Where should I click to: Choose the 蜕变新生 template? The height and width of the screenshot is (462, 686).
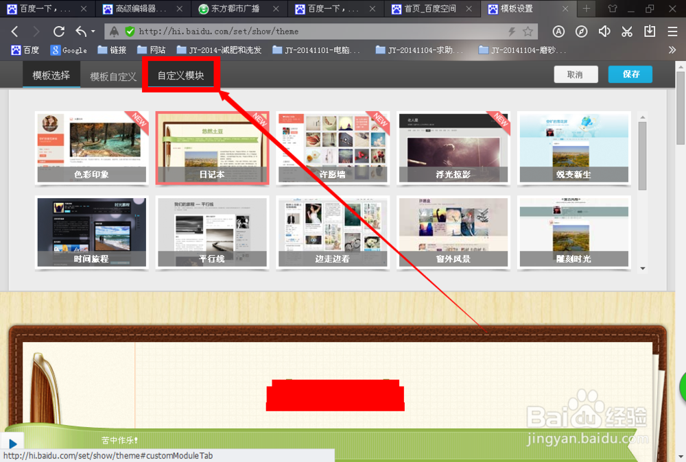pos(574,148)
